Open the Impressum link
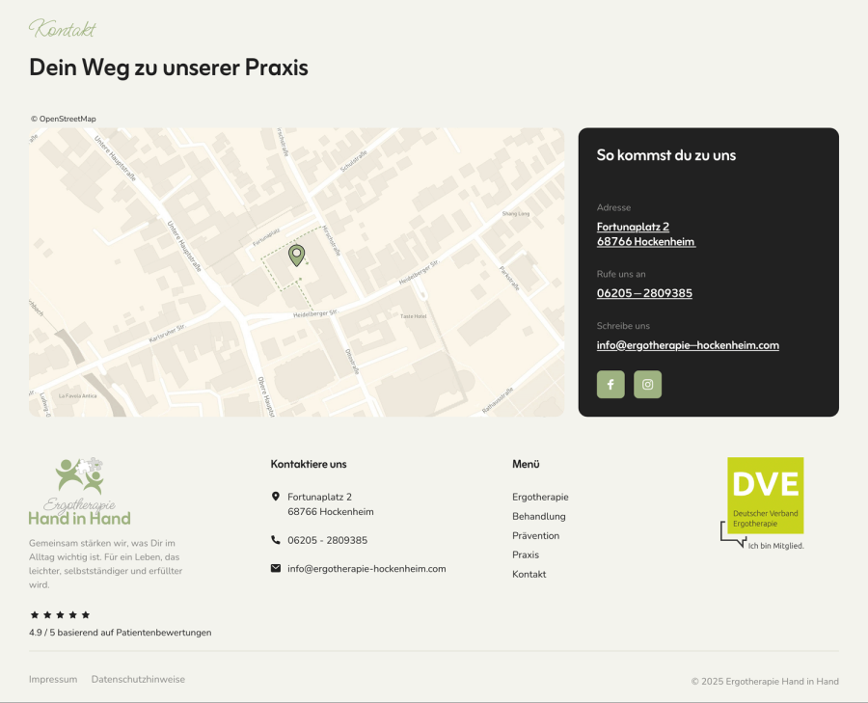868x703 pixels. click(53, 679)
